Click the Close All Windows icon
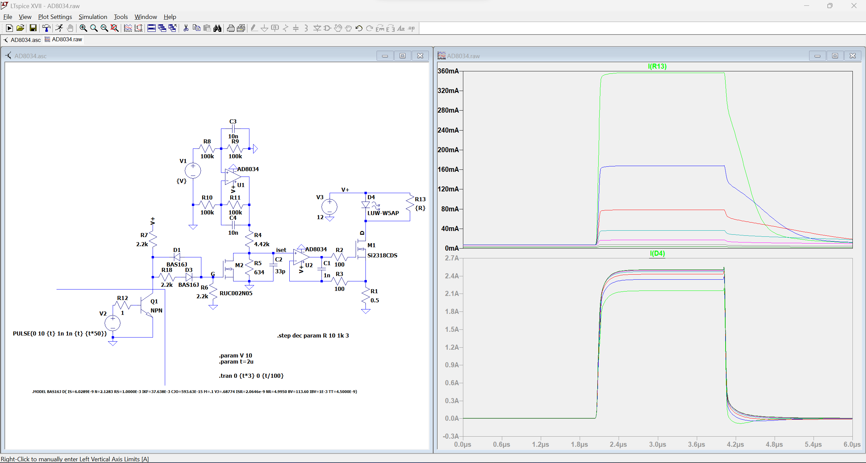 (x=173, y=28)
